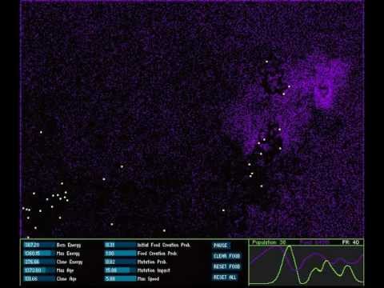This screenshot has width=384, height=288.
Task: Click the population history graph
Action: 306,265
